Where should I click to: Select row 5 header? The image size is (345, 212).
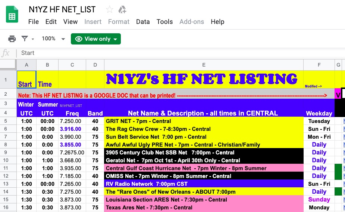[x=8, y=121]
